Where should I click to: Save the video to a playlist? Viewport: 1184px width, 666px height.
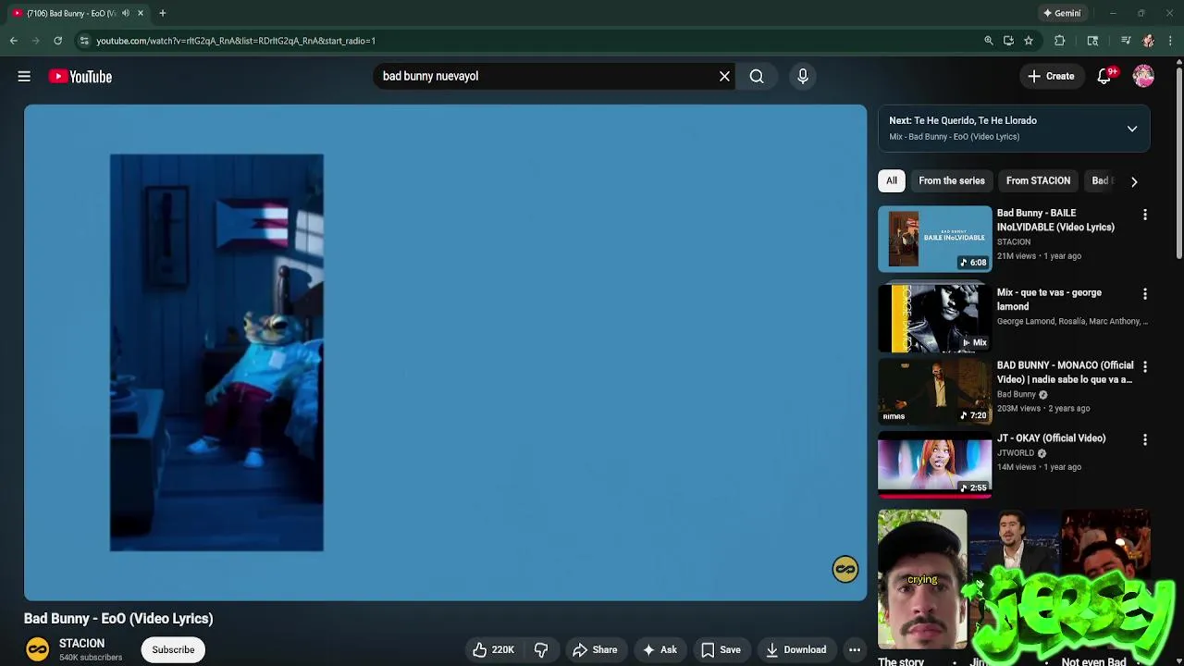(x=721, y=649)
